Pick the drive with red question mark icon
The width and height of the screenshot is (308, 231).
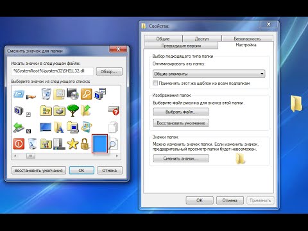coord(114,110)
